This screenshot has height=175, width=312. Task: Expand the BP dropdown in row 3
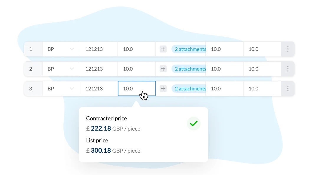61,88
